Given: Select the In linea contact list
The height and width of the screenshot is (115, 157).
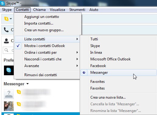Looking at the screenshot, I should coord(119,52).
